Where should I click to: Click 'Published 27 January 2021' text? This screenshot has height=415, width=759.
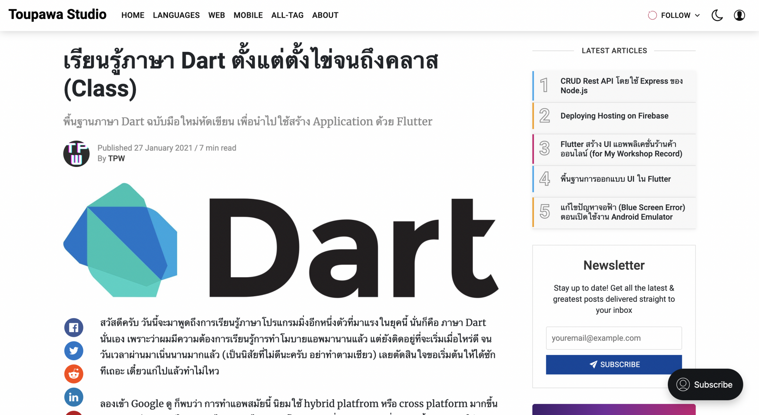tap(145, 148)
